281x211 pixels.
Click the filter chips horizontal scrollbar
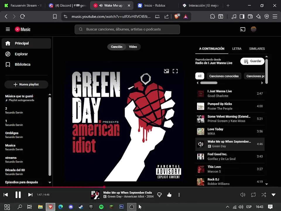(x=209, y=83)
